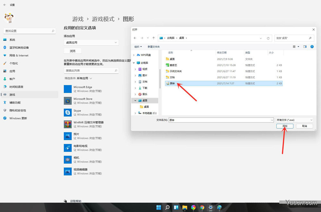
Task: Click the 搜索"桌面" search box in dialog
Action: coord(294,38)
